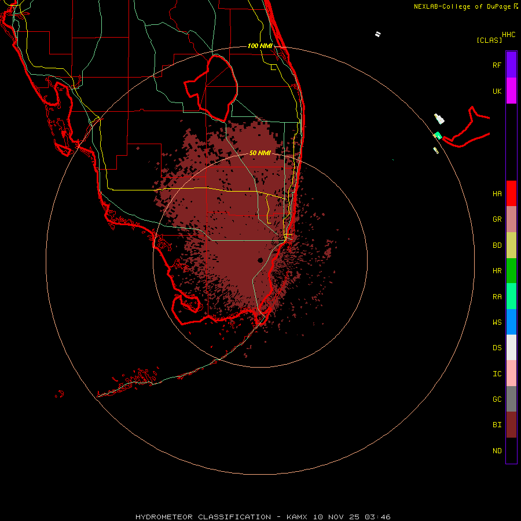
Task: Click the BI brown legend swatch
Action: tap(511, 425)
